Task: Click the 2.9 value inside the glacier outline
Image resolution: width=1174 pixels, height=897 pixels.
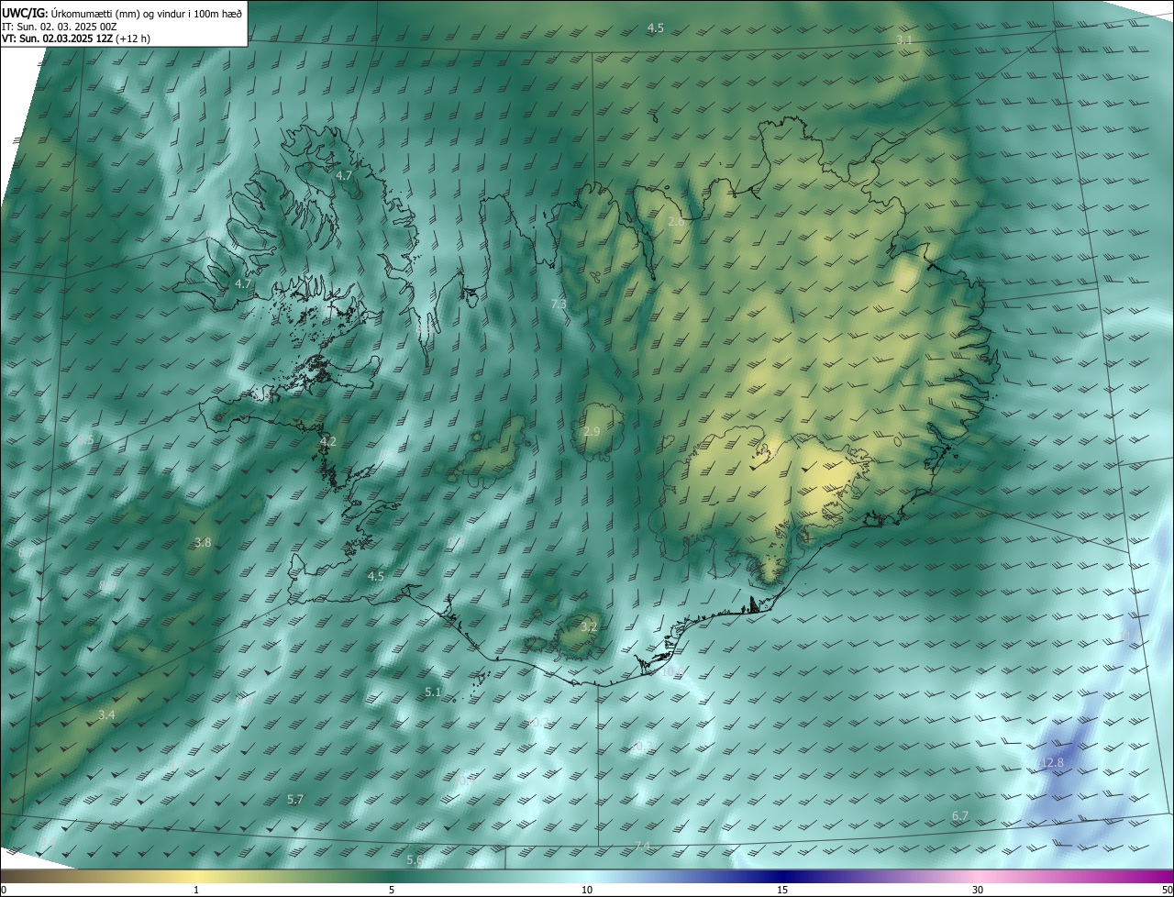Action: [x=592, y=431]
